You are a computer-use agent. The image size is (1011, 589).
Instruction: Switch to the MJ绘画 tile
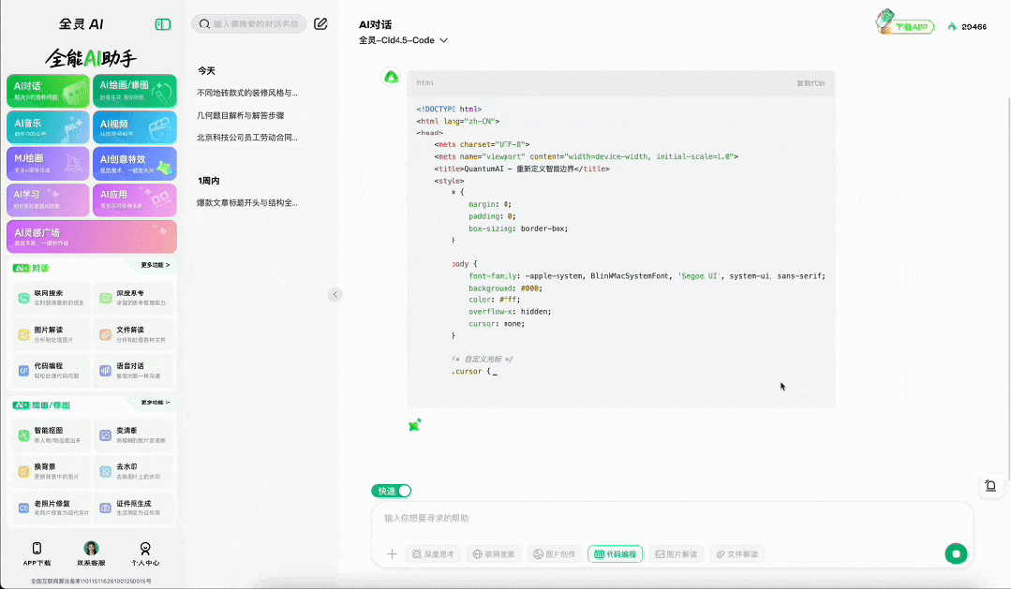tap(49, 164)
